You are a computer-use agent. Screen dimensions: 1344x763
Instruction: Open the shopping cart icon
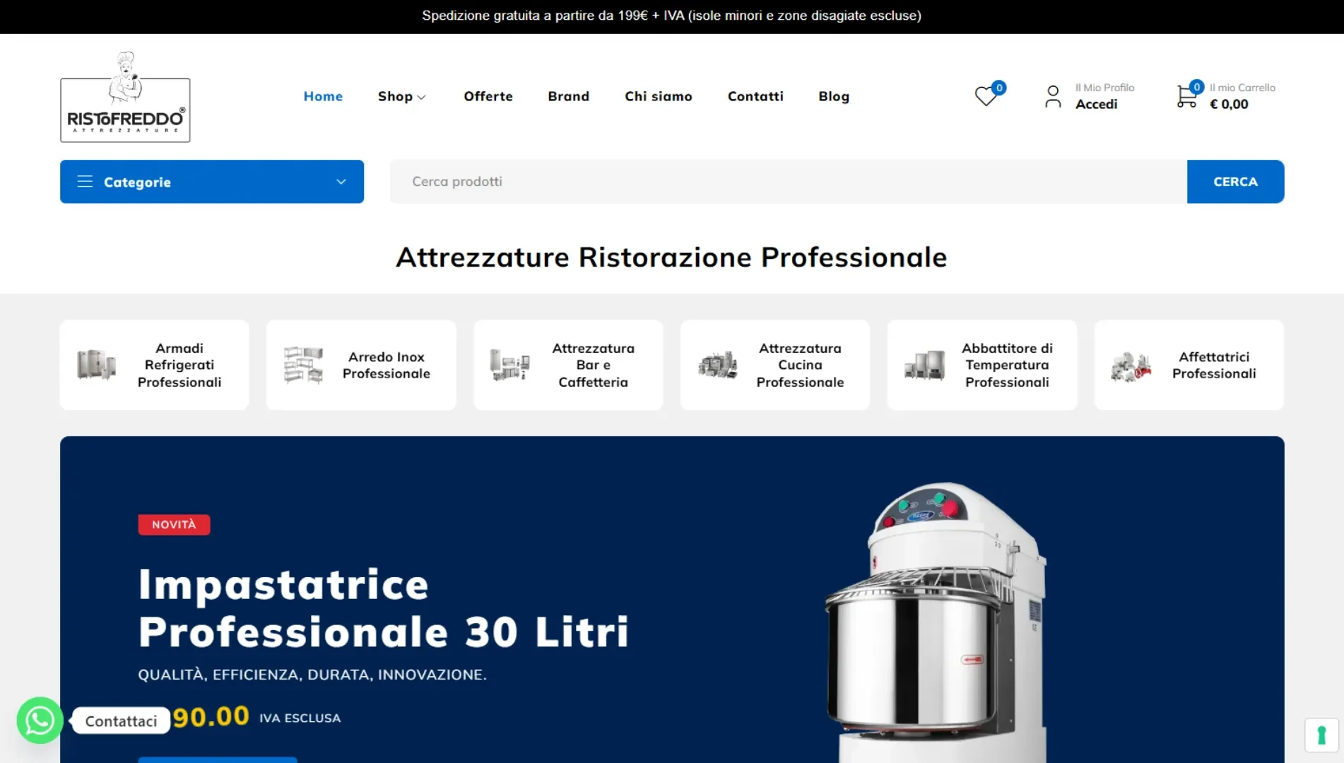tap(1186, 96)
